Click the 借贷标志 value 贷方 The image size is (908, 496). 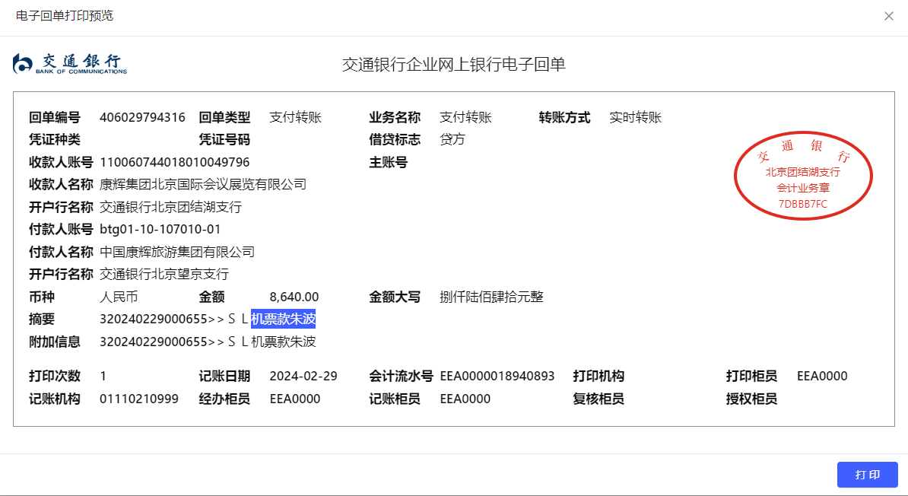[x=452, y=139]
